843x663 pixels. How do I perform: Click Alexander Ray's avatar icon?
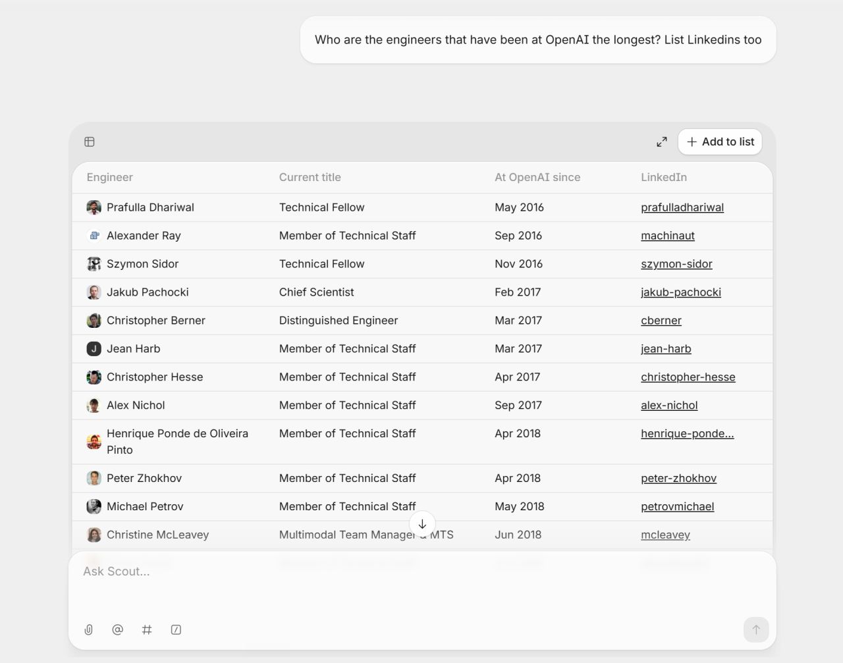pyautogui.click(x=94, y=236)
